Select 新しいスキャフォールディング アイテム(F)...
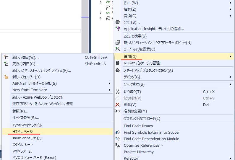235x160 pixels. 58,70
